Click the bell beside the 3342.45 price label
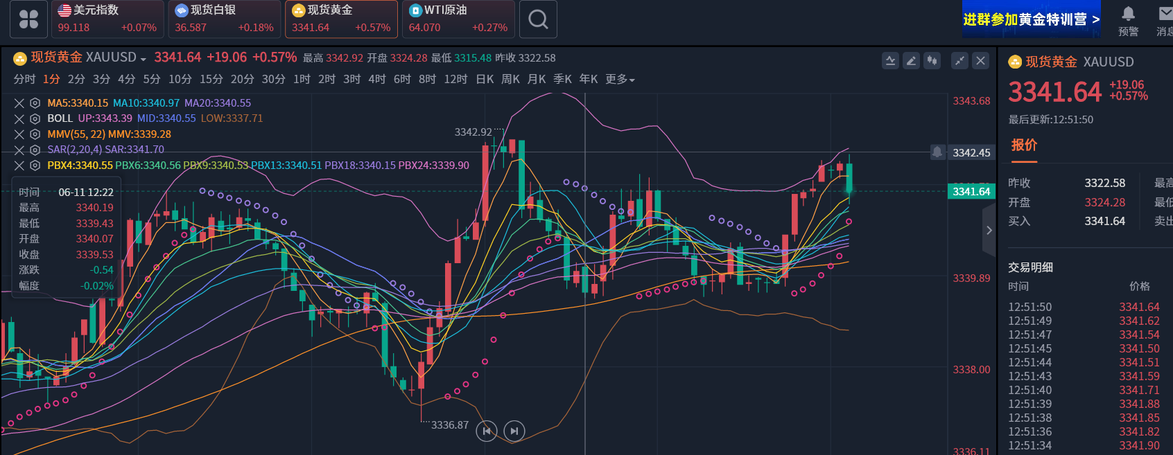 937,152
